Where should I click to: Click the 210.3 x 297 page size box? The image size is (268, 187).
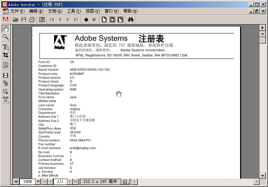click(x=100, y=181)
